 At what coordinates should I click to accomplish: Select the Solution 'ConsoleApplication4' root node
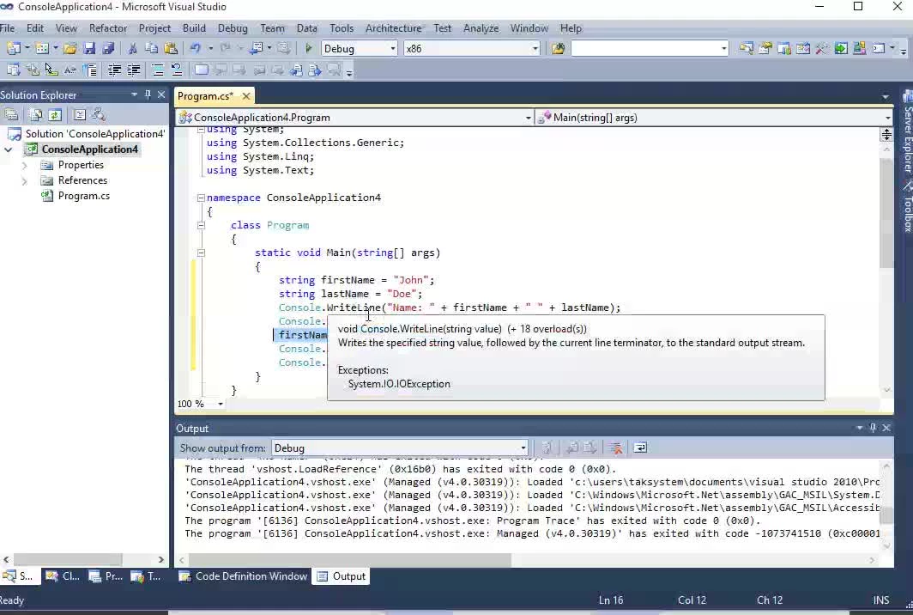[86, 133]
